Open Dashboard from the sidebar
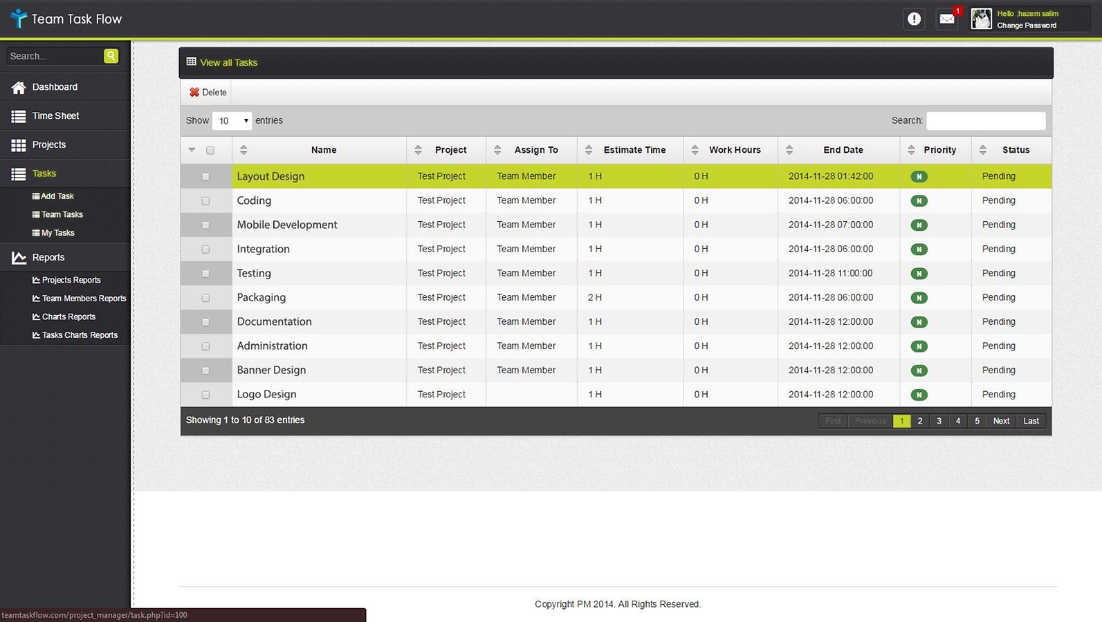This screenshot has width=1102, height=622. tap(55, 87)
